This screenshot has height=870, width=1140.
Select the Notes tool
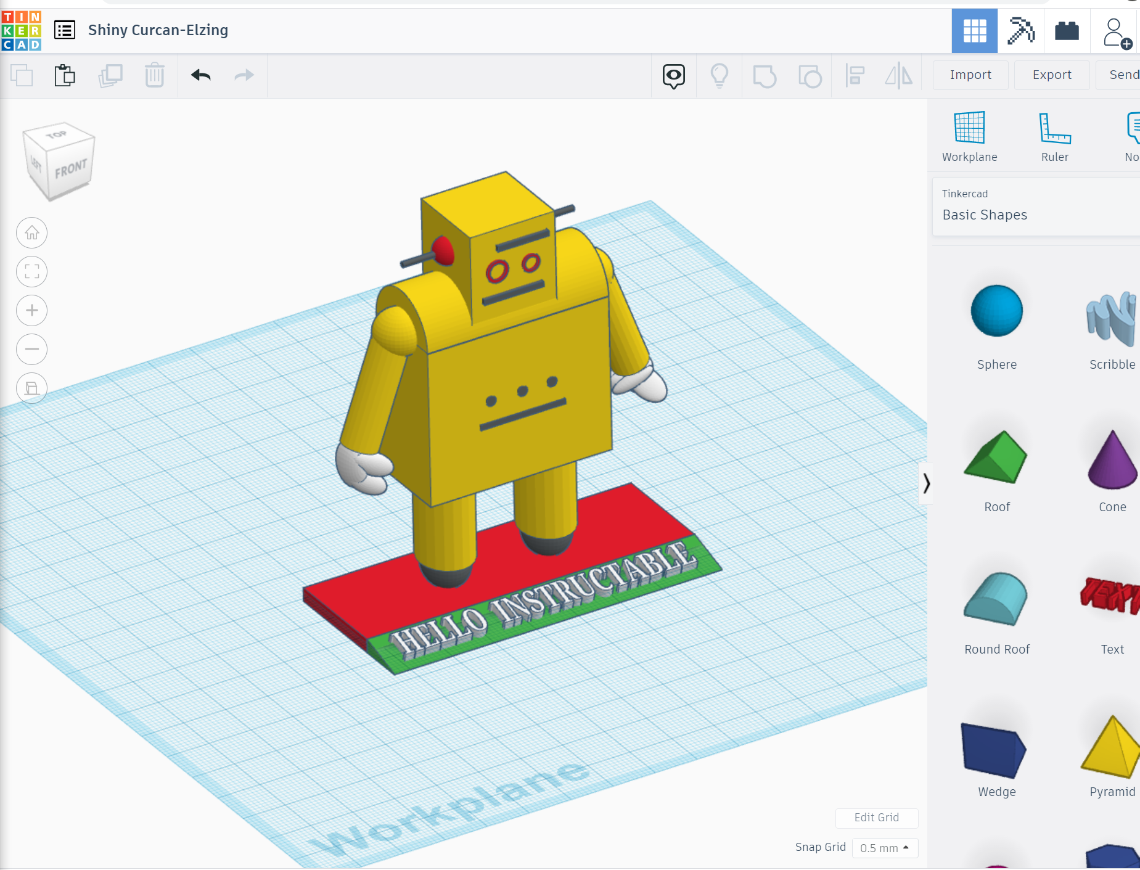point(1132,137)
